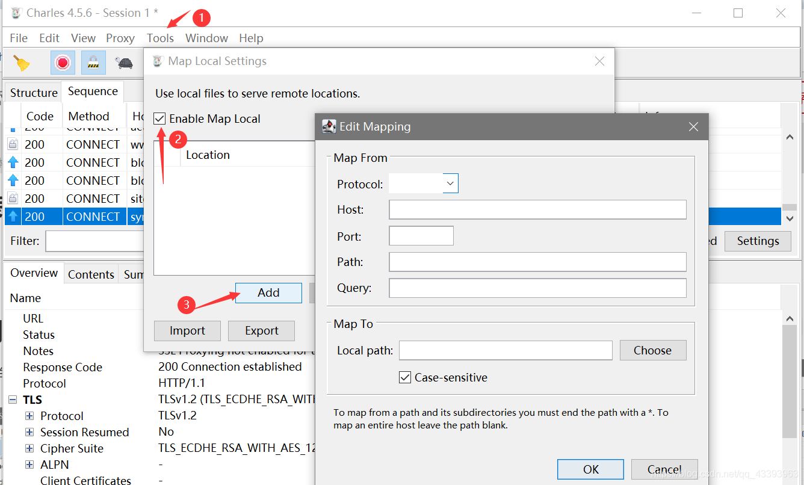Open the Tools menu

point(160,38)
